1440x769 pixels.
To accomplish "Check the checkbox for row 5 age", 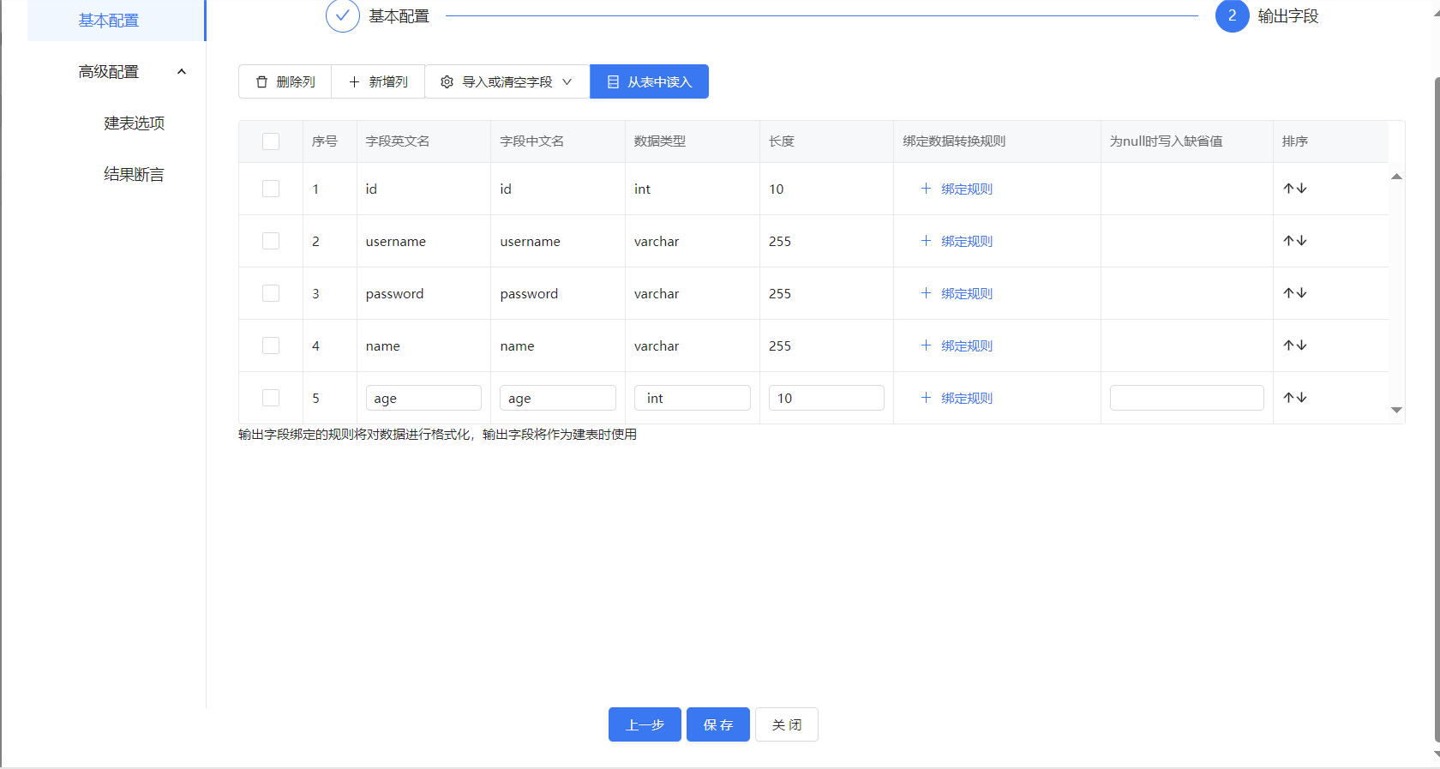I will click(271, 398).
